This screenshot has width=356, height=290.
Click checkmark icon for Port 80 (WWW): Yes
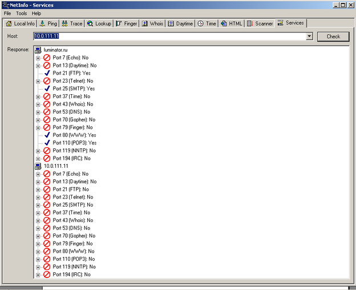pos(47,135)
